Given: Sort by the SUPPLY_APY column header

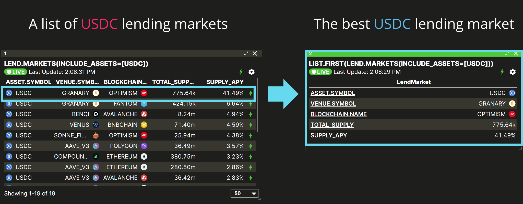Looking at the screenshot, I should click(225, 82).
